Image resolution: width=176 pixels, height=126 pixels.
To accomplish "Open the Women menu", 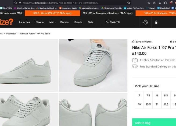I will pos(64,22).
